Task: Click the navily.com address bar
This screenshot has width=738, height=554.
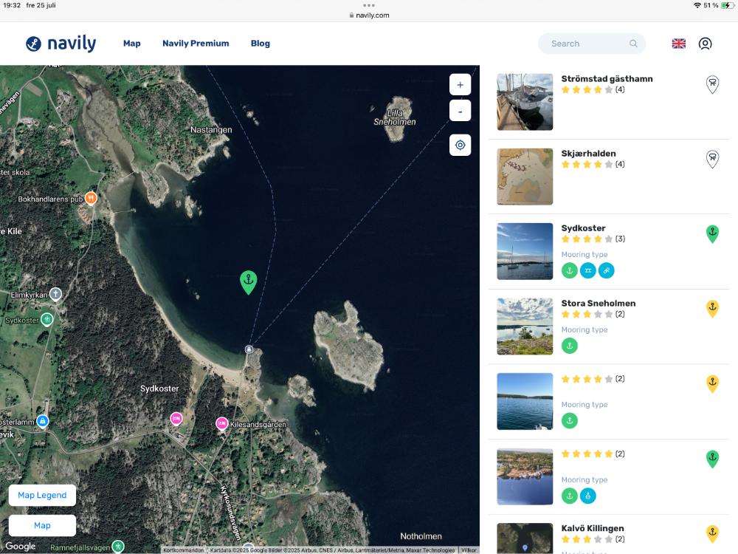Action: (369, 15)
